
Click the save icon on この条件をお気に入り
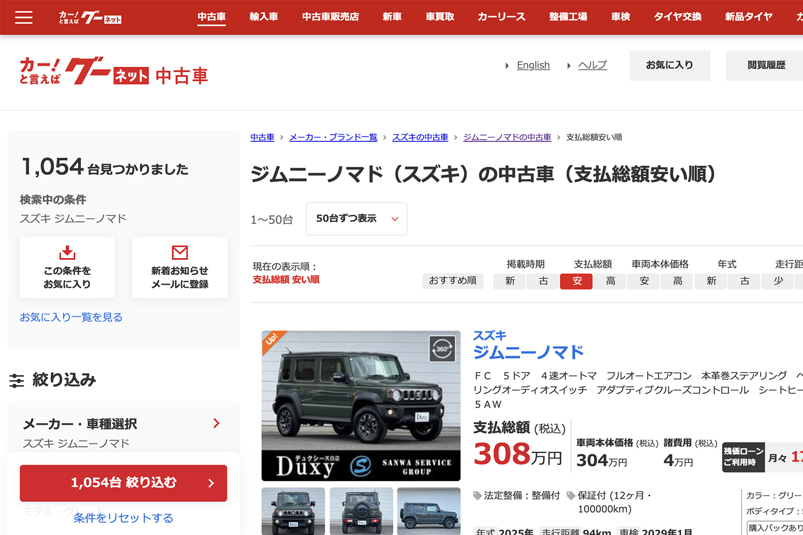coord(67,252)
